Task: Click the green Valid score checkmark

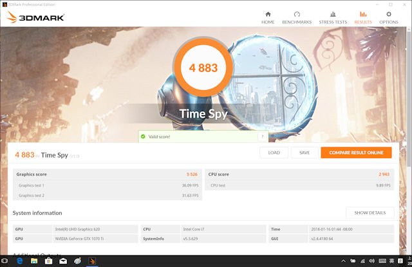Action: pyautogui.click(x=143, y=136)
